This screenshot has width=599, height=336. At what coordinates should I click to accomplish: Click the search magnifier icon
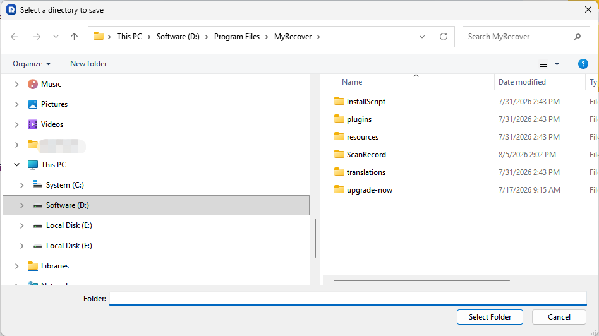[x=578, y=37]
